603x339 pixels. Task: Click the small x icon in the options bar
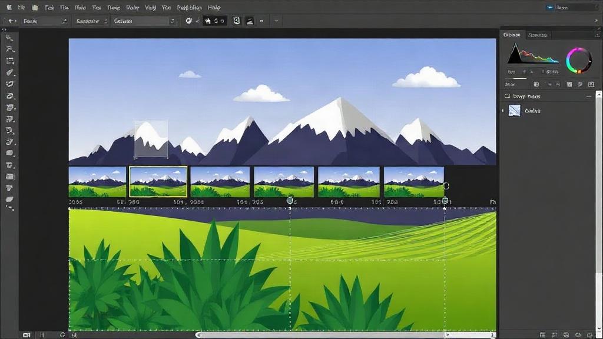click(x=261, y=21)
